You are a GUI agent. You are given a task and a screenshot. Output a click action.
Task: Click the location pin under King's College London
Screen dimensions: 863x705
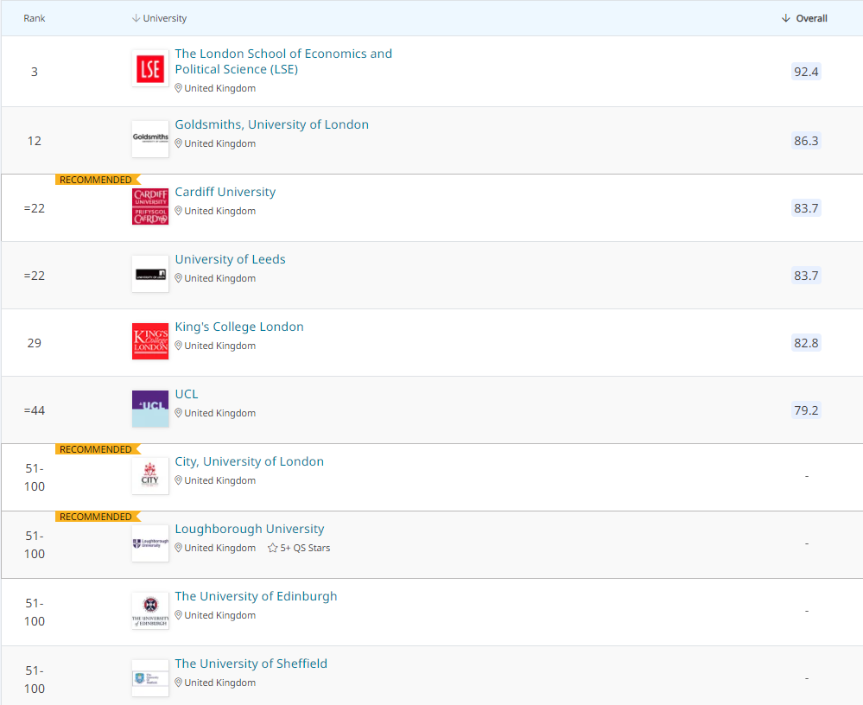[178, 346]
